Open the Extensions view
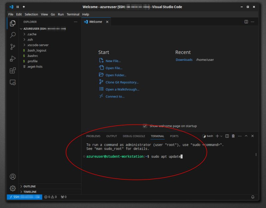This screenshot has width=266, height=208. coord(13,71)
